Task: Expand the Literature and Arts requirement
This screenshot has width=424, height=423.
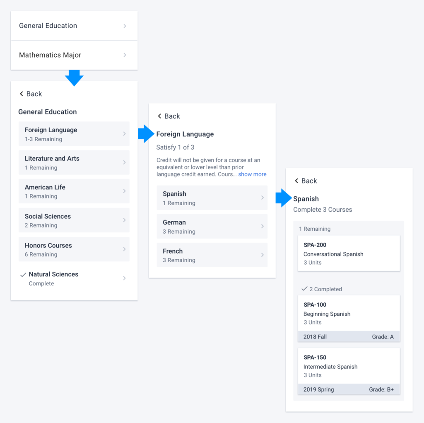Action: pyautogui.click(x=74, y=163)
